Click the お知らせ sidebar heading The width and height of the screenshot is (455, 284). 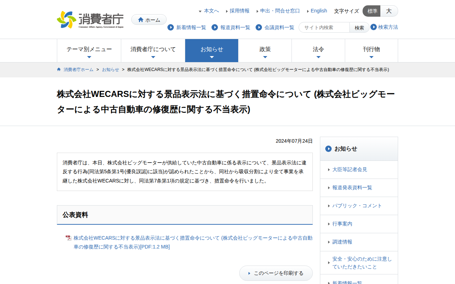click(x=359, y=149)
